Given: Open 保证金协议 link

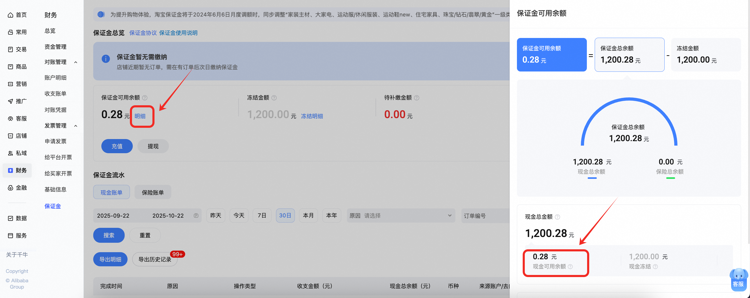Looking at the screenshot, I should (x=143, y=33).
